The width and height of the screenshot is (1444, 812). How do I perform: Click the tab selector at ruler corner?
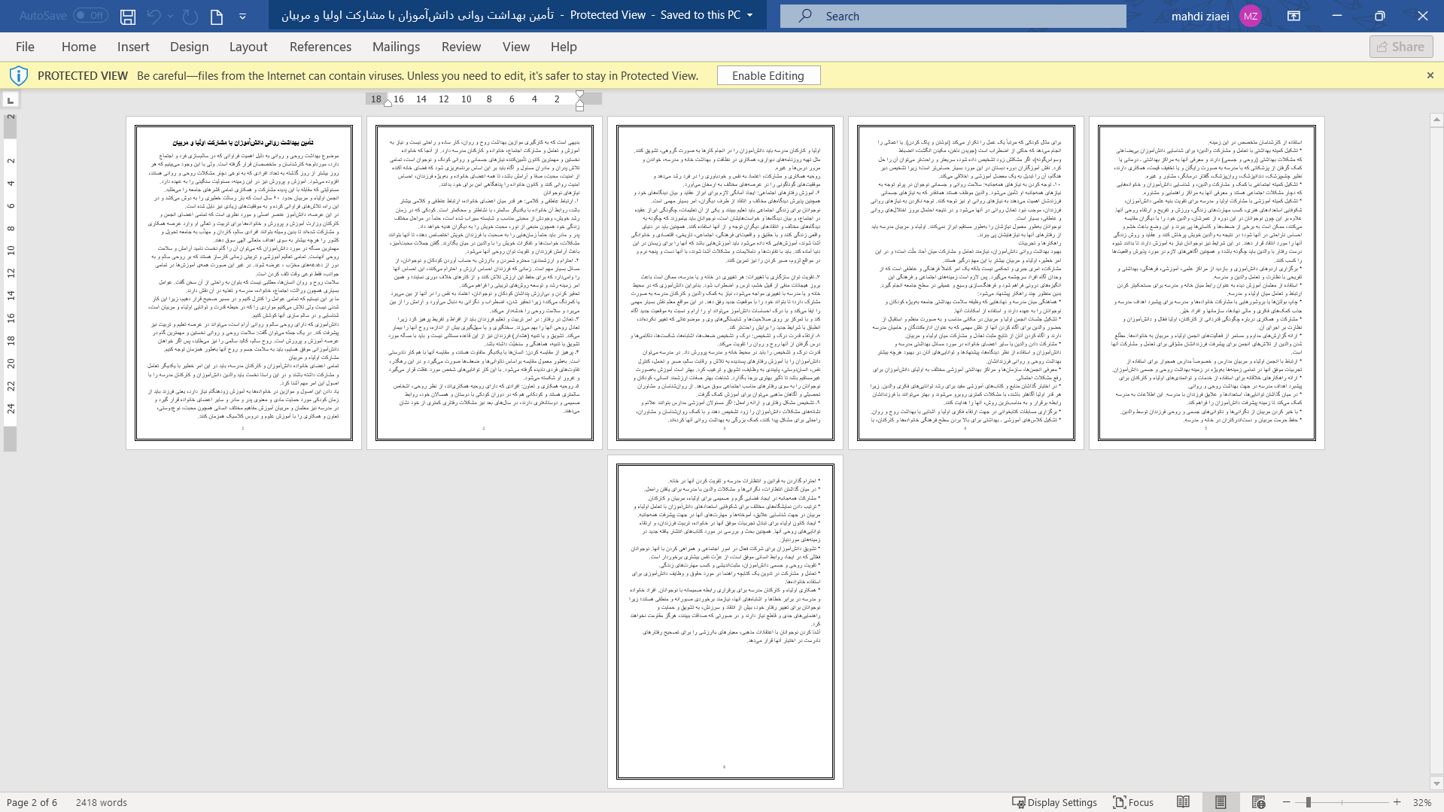click(10, 99)
